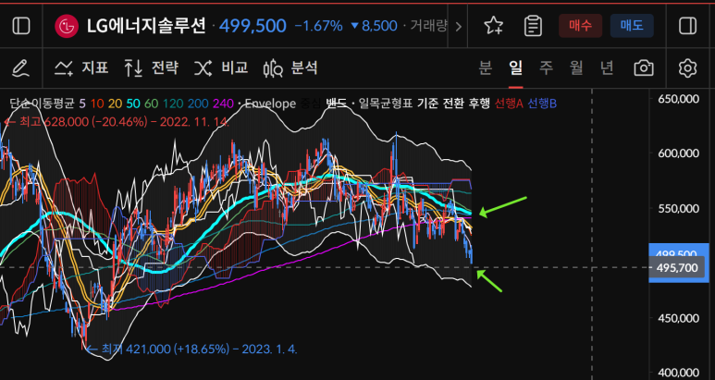Click the 기준 line legend
This screenshot has height=380, width=715.
click(x=425, y=104)
